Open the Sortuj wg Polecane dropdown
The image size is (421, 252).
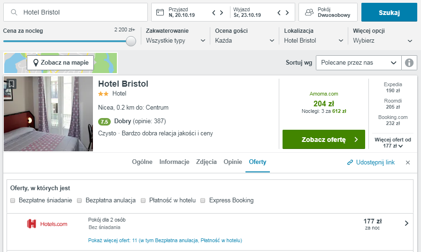click(x=359, y=63)
